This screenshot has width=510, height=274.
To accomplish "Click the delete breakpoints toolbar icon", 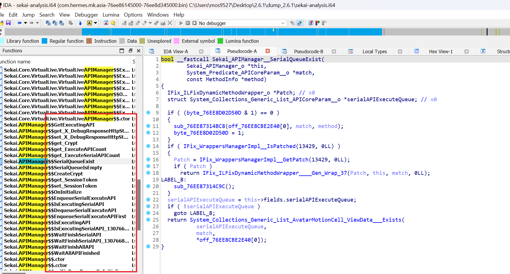I will 324,23.
